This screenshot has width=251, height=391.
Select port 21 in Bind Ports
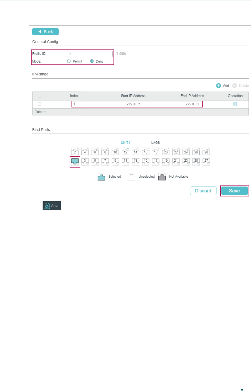pos(176,161)
